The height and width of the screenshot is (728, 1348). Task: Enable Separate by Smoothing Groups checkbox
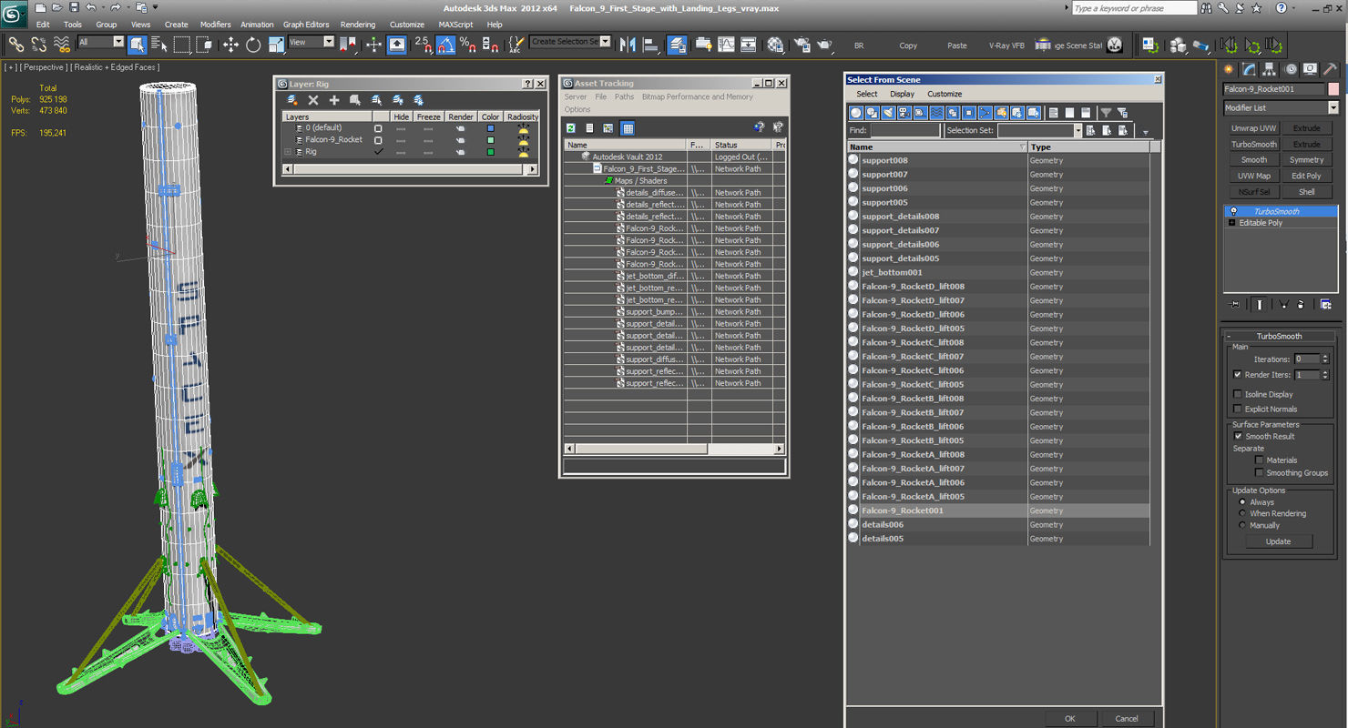click(1260, 472)
